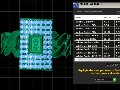Select the White Gold:10KW row
120x90 pixels.
point(97,49)
